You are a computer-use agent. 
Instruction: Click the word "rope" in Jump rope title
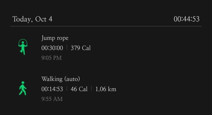[63, 38]
